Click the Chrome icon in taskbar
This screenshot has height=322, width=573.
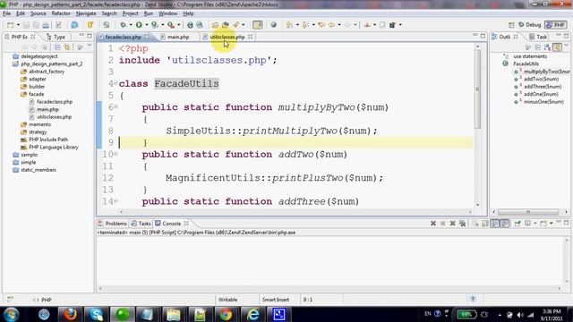[x=226, y=314]
